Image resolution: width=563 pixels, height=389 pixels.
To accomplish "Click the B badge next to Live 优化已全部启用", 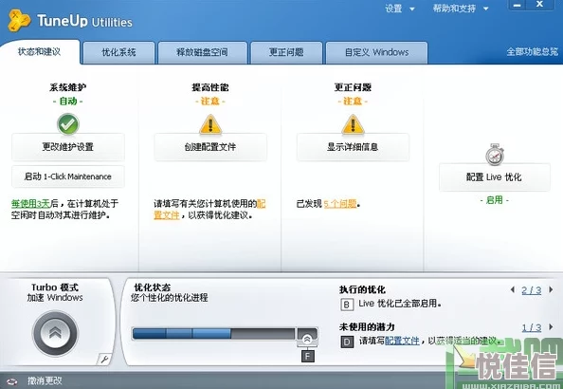I will 347,305.
